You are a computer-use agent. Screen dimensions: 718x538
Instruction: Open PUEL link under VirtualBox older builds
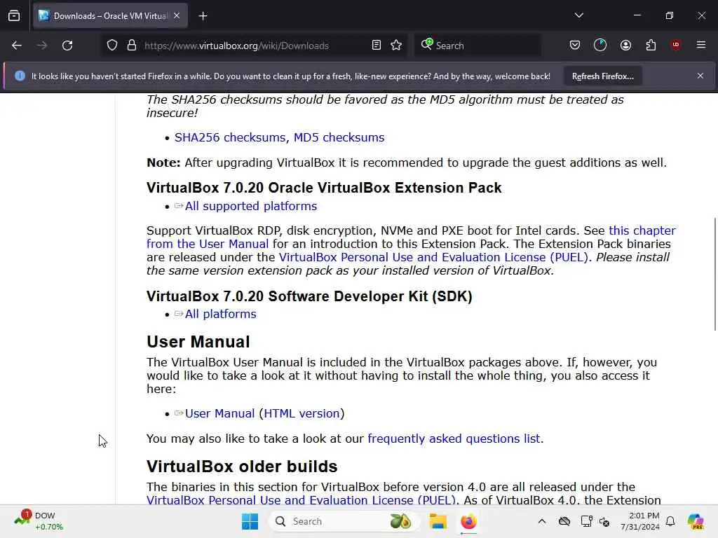(x=301, y=500)
